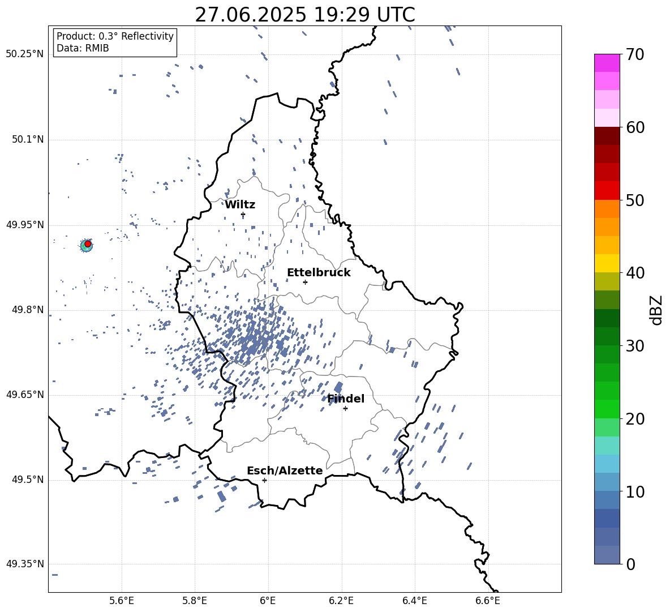
Task: Click the cross marker below Findel
Action: [346, 409]
